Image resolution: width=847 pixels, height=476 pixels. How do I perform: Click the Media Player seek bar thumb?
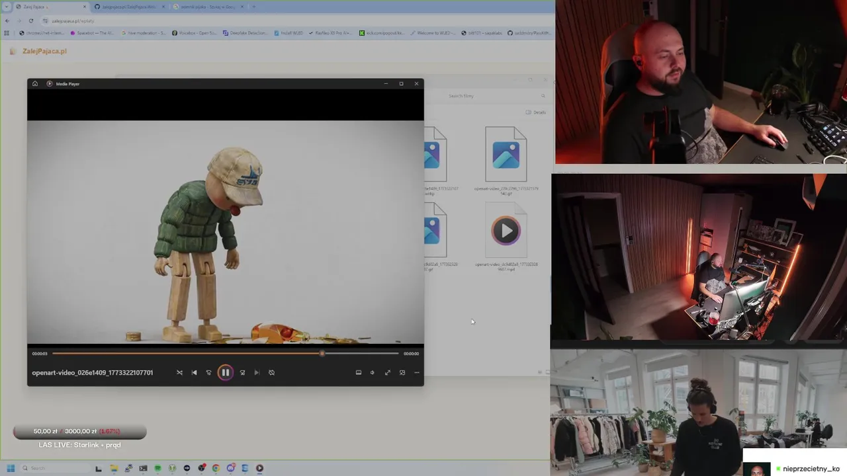click(322, 354)
